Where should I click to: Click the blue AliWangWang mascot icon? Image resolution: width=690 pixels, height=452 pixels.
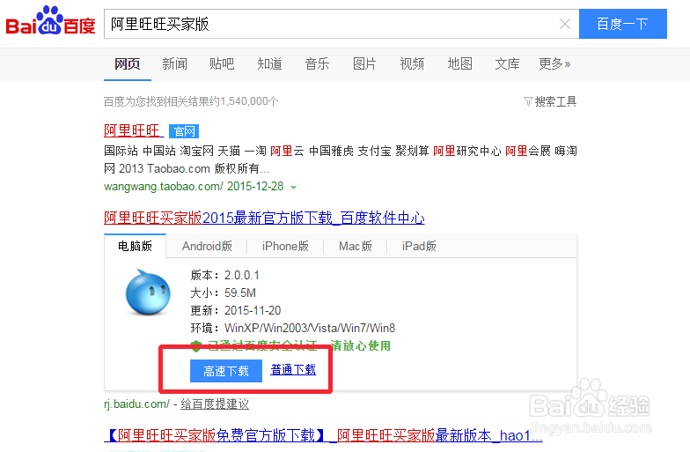(x=148, y=293)
